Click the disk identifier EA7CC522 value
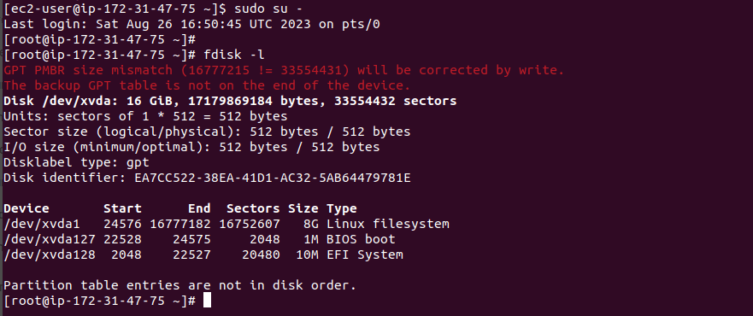This screenshot has height=316, width=753. coord(273,178)
